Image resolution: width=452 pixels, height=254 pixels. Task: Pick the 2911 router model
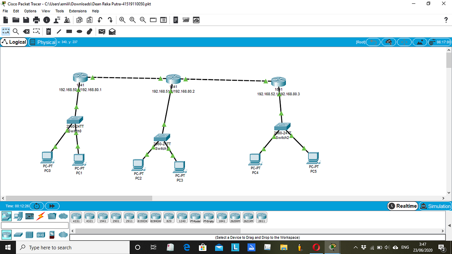coord(129,218)
